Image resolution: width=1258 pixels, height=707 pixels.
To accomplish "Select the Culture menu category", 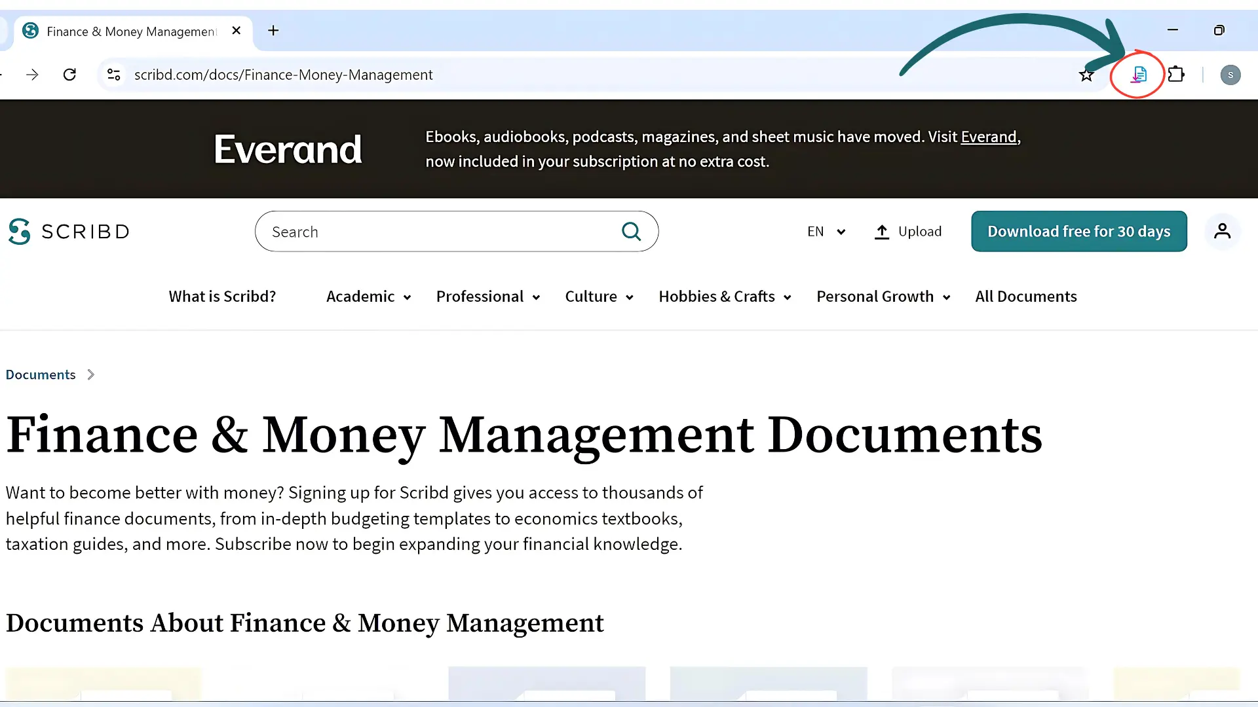I will pyautogui.click(x=590, y=296).
